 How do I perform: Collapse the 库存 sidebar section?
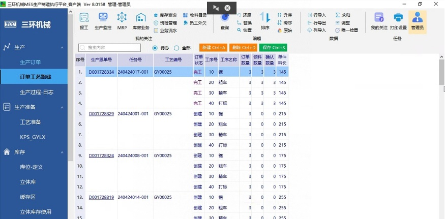click(x=62, y=152)
